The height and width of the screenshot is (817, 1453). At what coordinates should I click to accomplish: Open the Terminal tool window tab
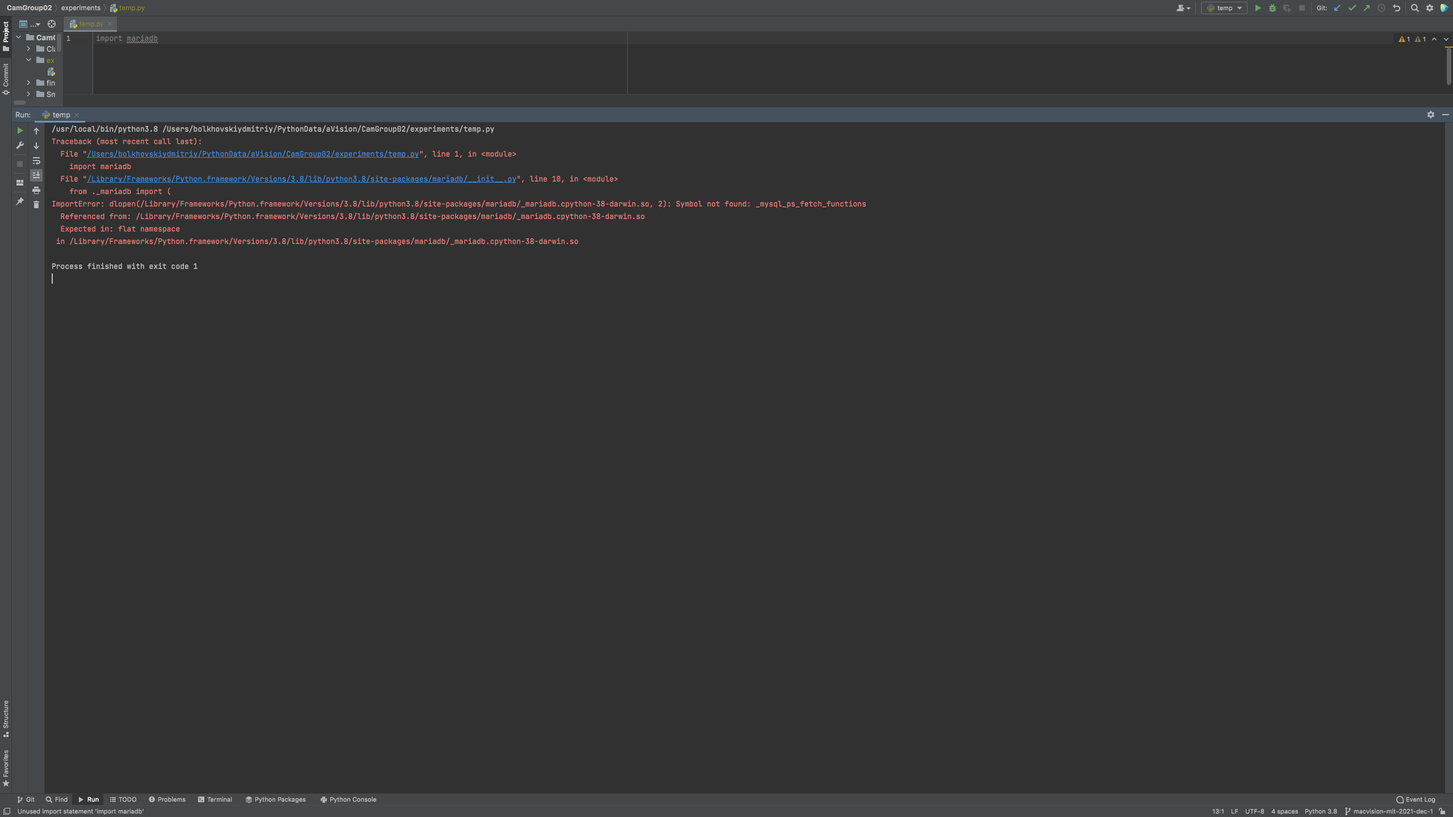(x=215, y=799)
